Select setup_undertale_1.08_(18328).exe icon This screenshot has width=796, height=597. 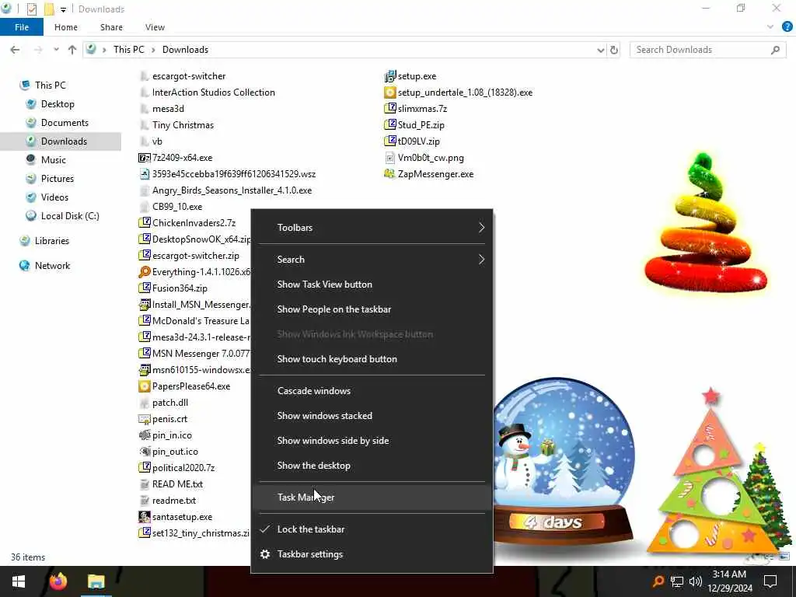pyautogui.click(x=390, y=93)
